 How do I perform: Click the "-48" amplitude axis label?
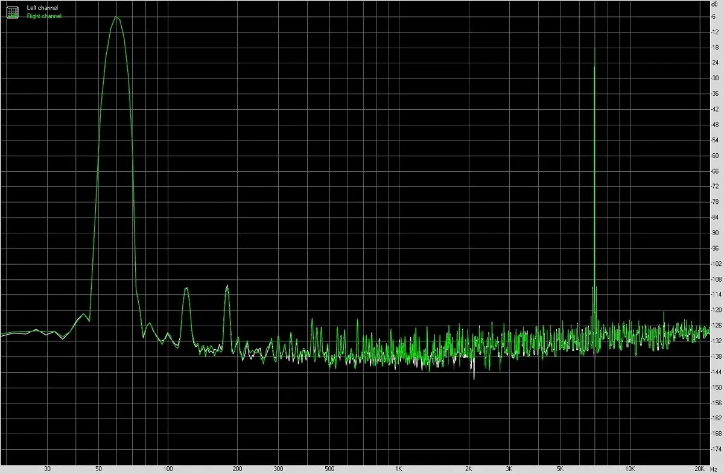715,125
